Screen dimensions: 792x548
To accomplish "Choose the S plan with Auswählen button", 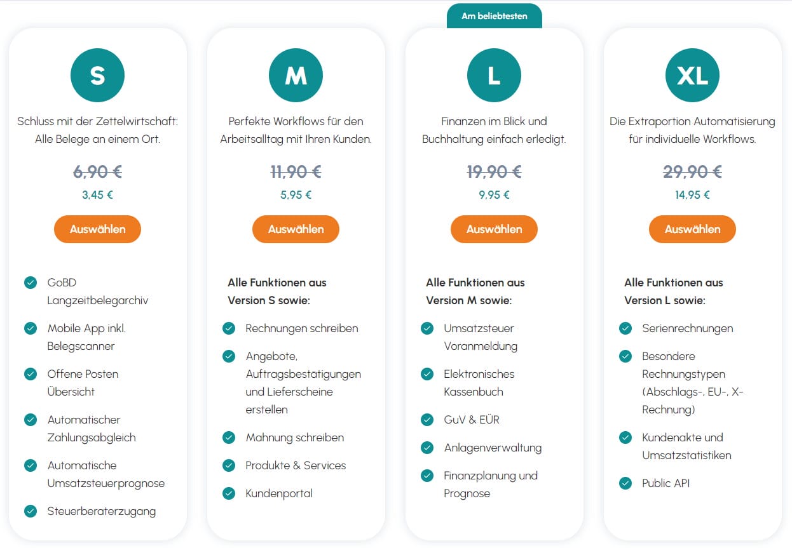I will pyautogui.click(x=97, y=229).
